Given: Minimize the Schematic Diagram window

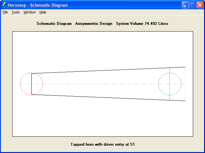Looking at the screenshot, I should point(185,5).
